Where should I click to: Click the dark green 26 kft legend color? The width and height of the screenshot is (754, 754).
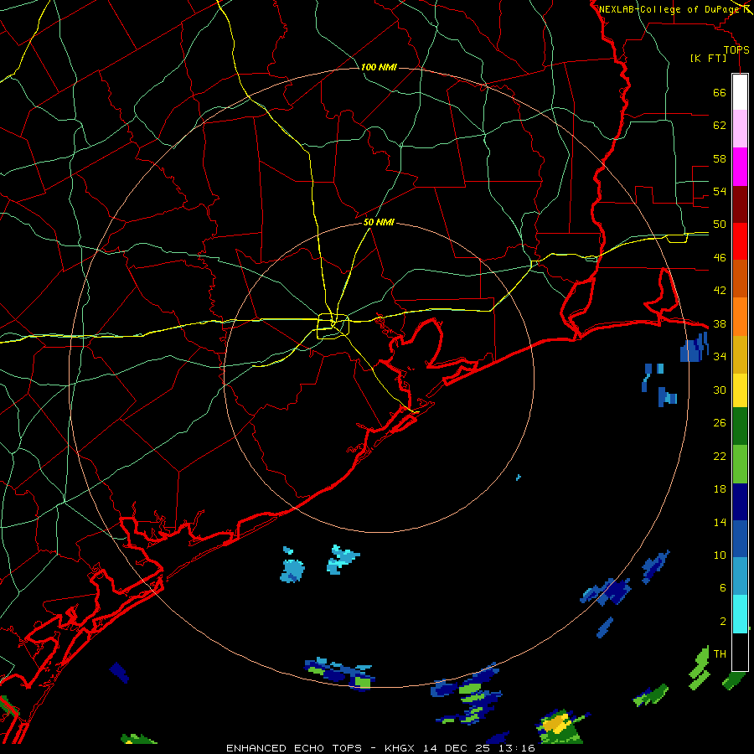coord(740,426)
